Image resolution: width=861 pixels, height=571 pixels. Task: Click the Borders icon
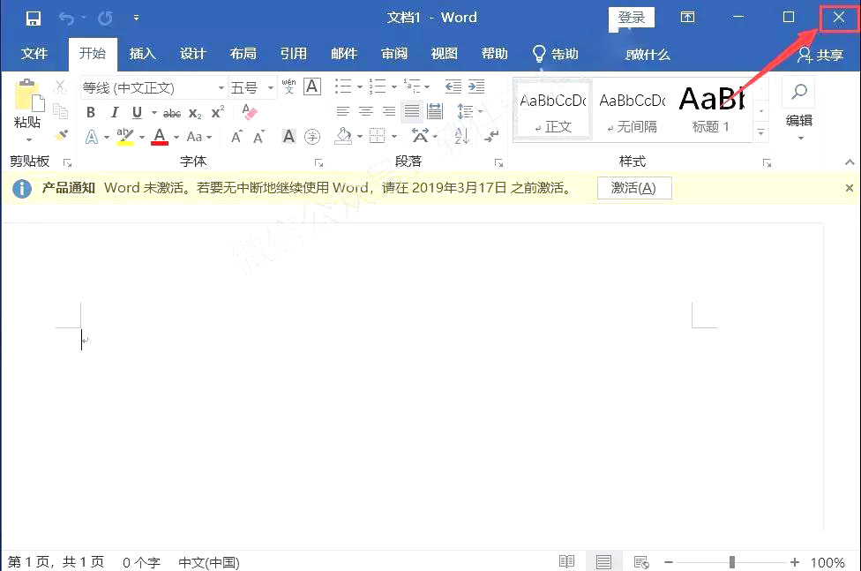pyautogui.click(x=378, y=136)
